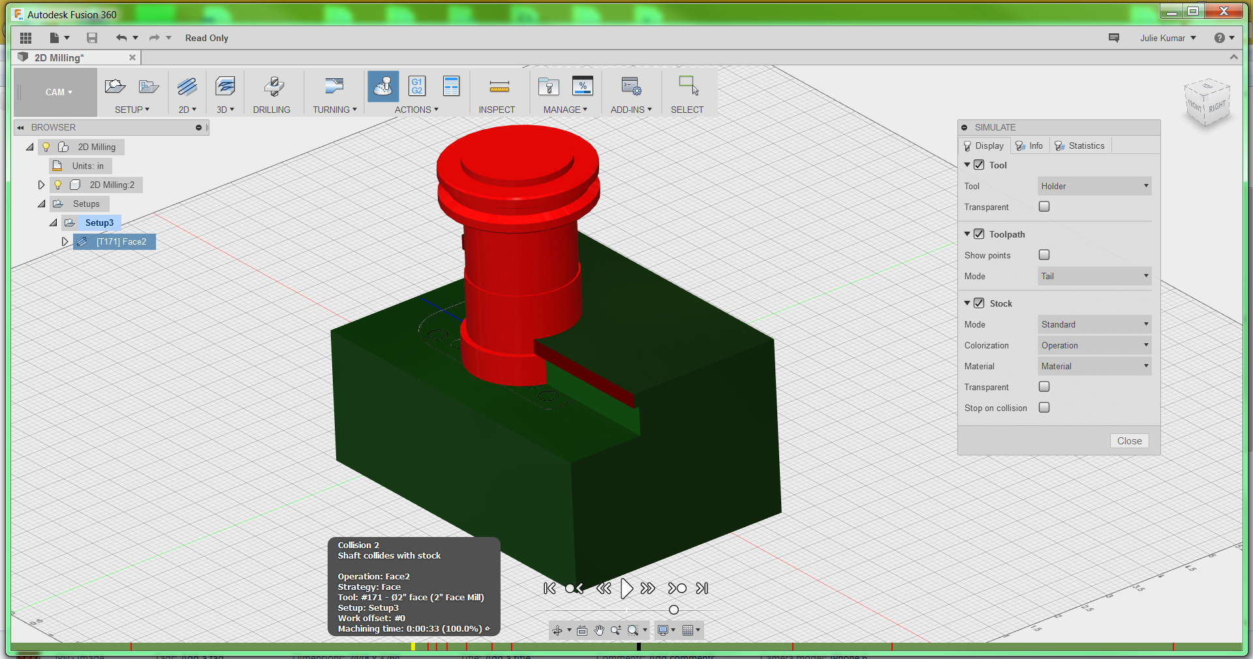Viewport: 1253px width, 659px height.
Task: Open the tool library icon
Action: pos(548,86)
